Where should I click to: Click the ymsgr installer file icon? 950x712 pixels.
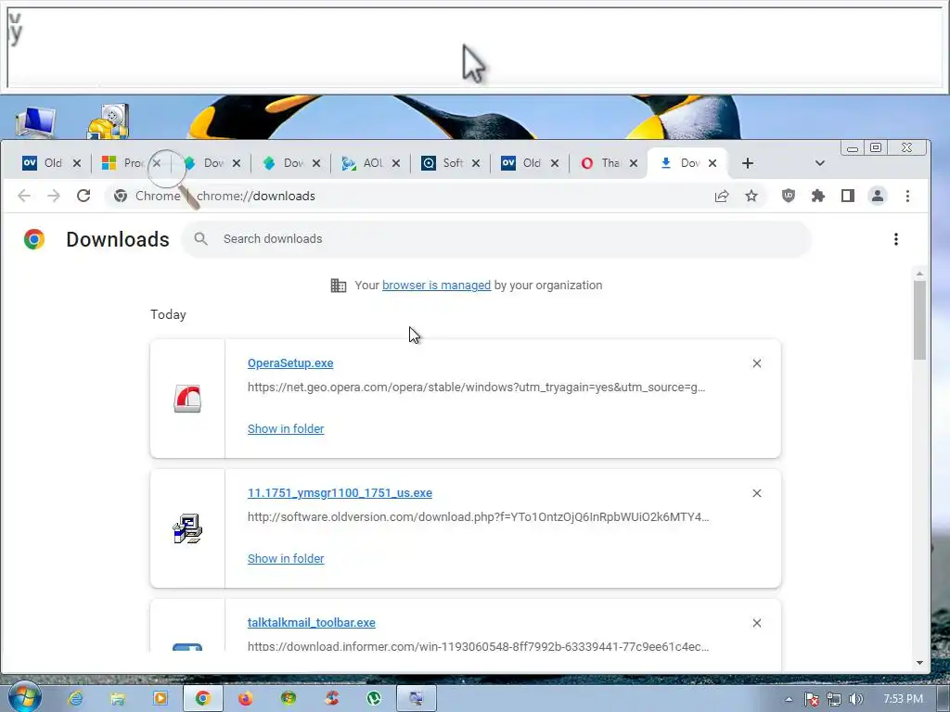point(187,528)
